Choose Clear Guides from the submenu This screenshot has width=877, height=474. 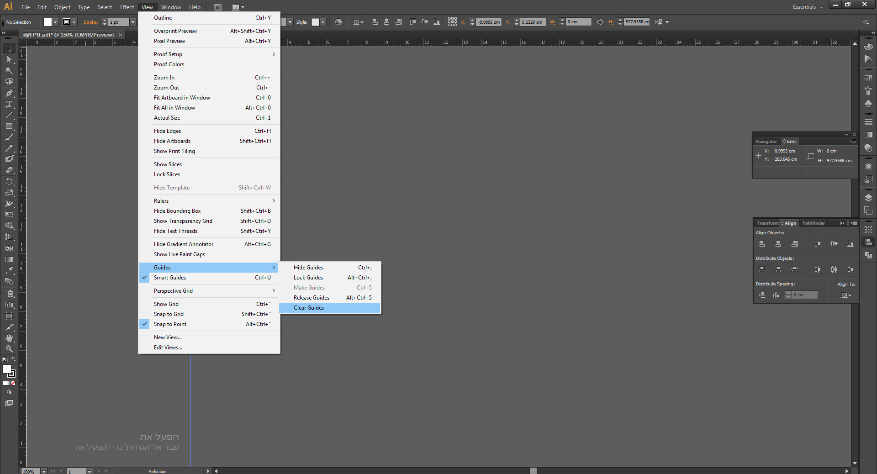point(330,308)
